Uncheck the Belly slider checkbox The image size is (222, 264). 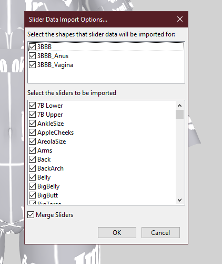point(32,177)
